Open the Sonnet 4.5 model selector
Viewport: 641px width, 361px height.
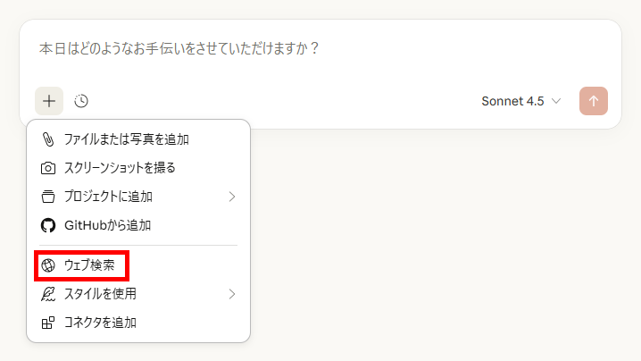[520, 101]
